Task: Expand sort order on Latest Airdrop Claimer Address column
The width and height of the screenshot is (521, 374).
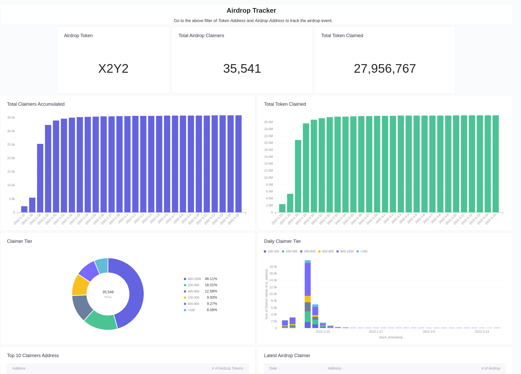Action: [343, 369]
